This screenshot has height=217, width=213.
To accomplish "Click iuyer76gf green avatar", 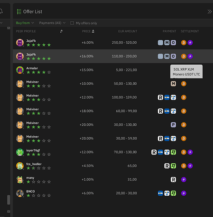I will [20, 152].
